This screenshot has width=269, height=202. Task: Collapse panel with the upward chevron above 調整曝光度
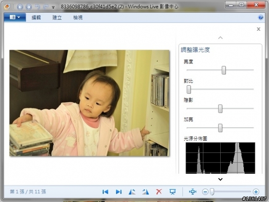(220, 37)
